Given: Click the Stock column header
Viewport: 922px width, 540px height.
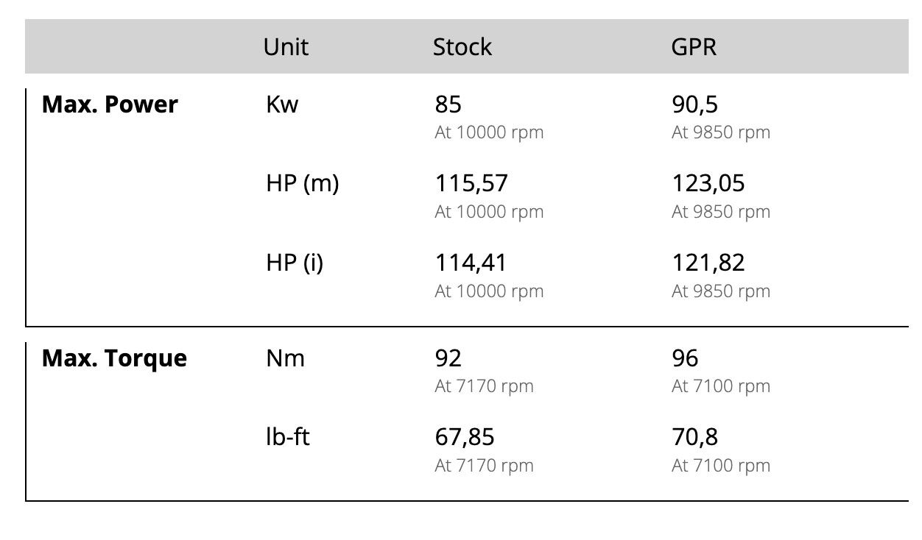Looking at the screenshot, I should click(462, 47).
